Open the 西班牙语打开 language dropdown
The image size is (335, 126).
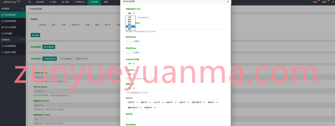tap(198, 102)
